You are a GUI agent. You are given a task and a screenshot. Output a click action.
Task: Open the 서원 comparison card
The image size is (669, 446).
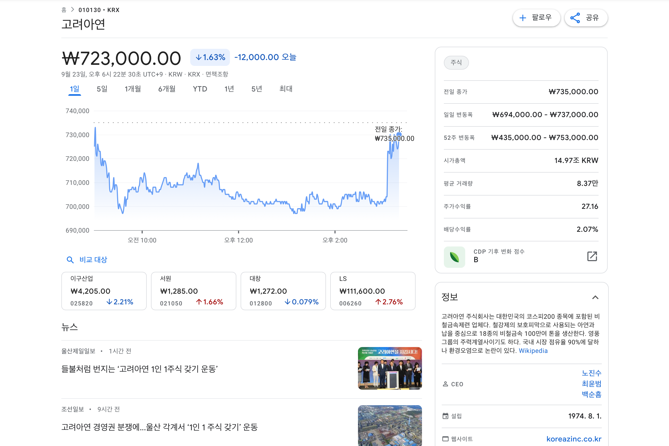point(194,291)
